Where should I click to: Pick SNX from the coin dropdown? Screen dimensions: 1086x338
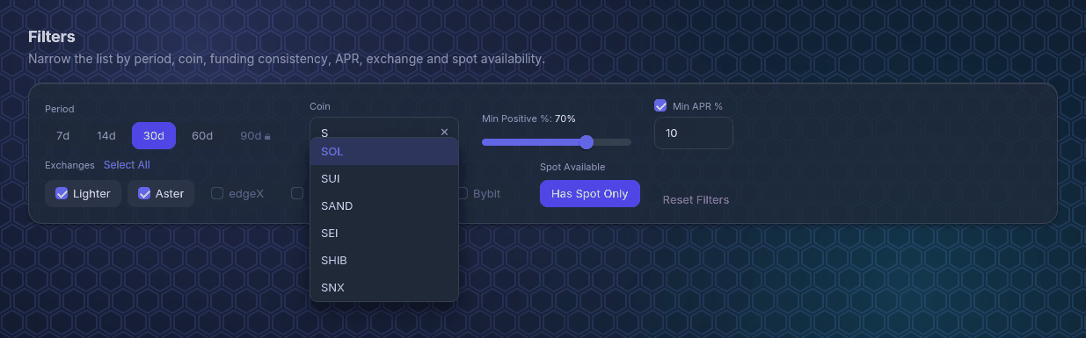point(384,288)
